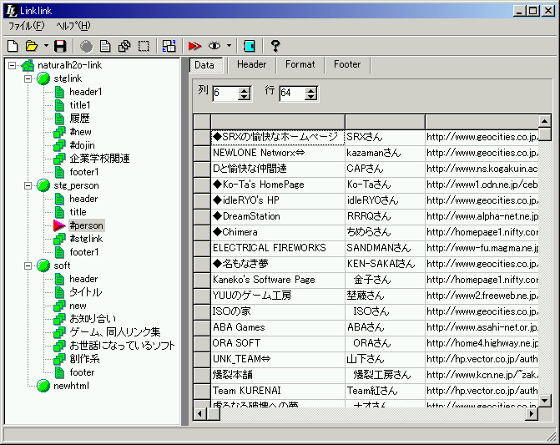Click the New file toolbar icon
The width and height of the screenshot is (560, 445).
click(x=13, y=46)
